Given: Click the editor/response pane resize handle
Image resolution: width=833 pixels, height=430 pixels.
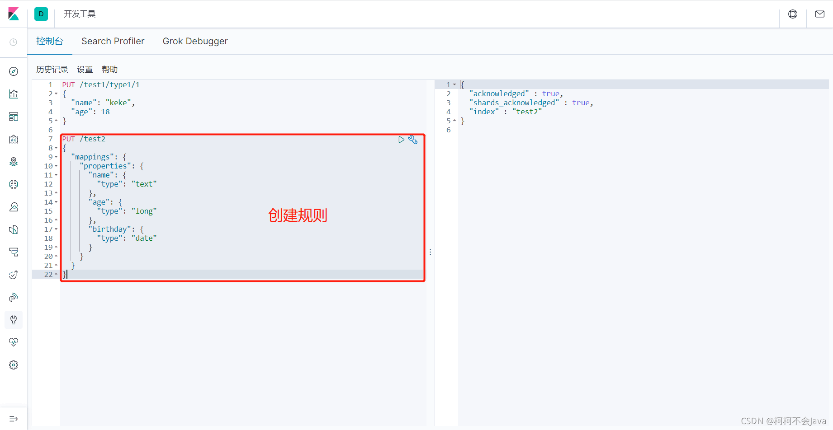Looking at the screenshot, I should click(430, 252).
